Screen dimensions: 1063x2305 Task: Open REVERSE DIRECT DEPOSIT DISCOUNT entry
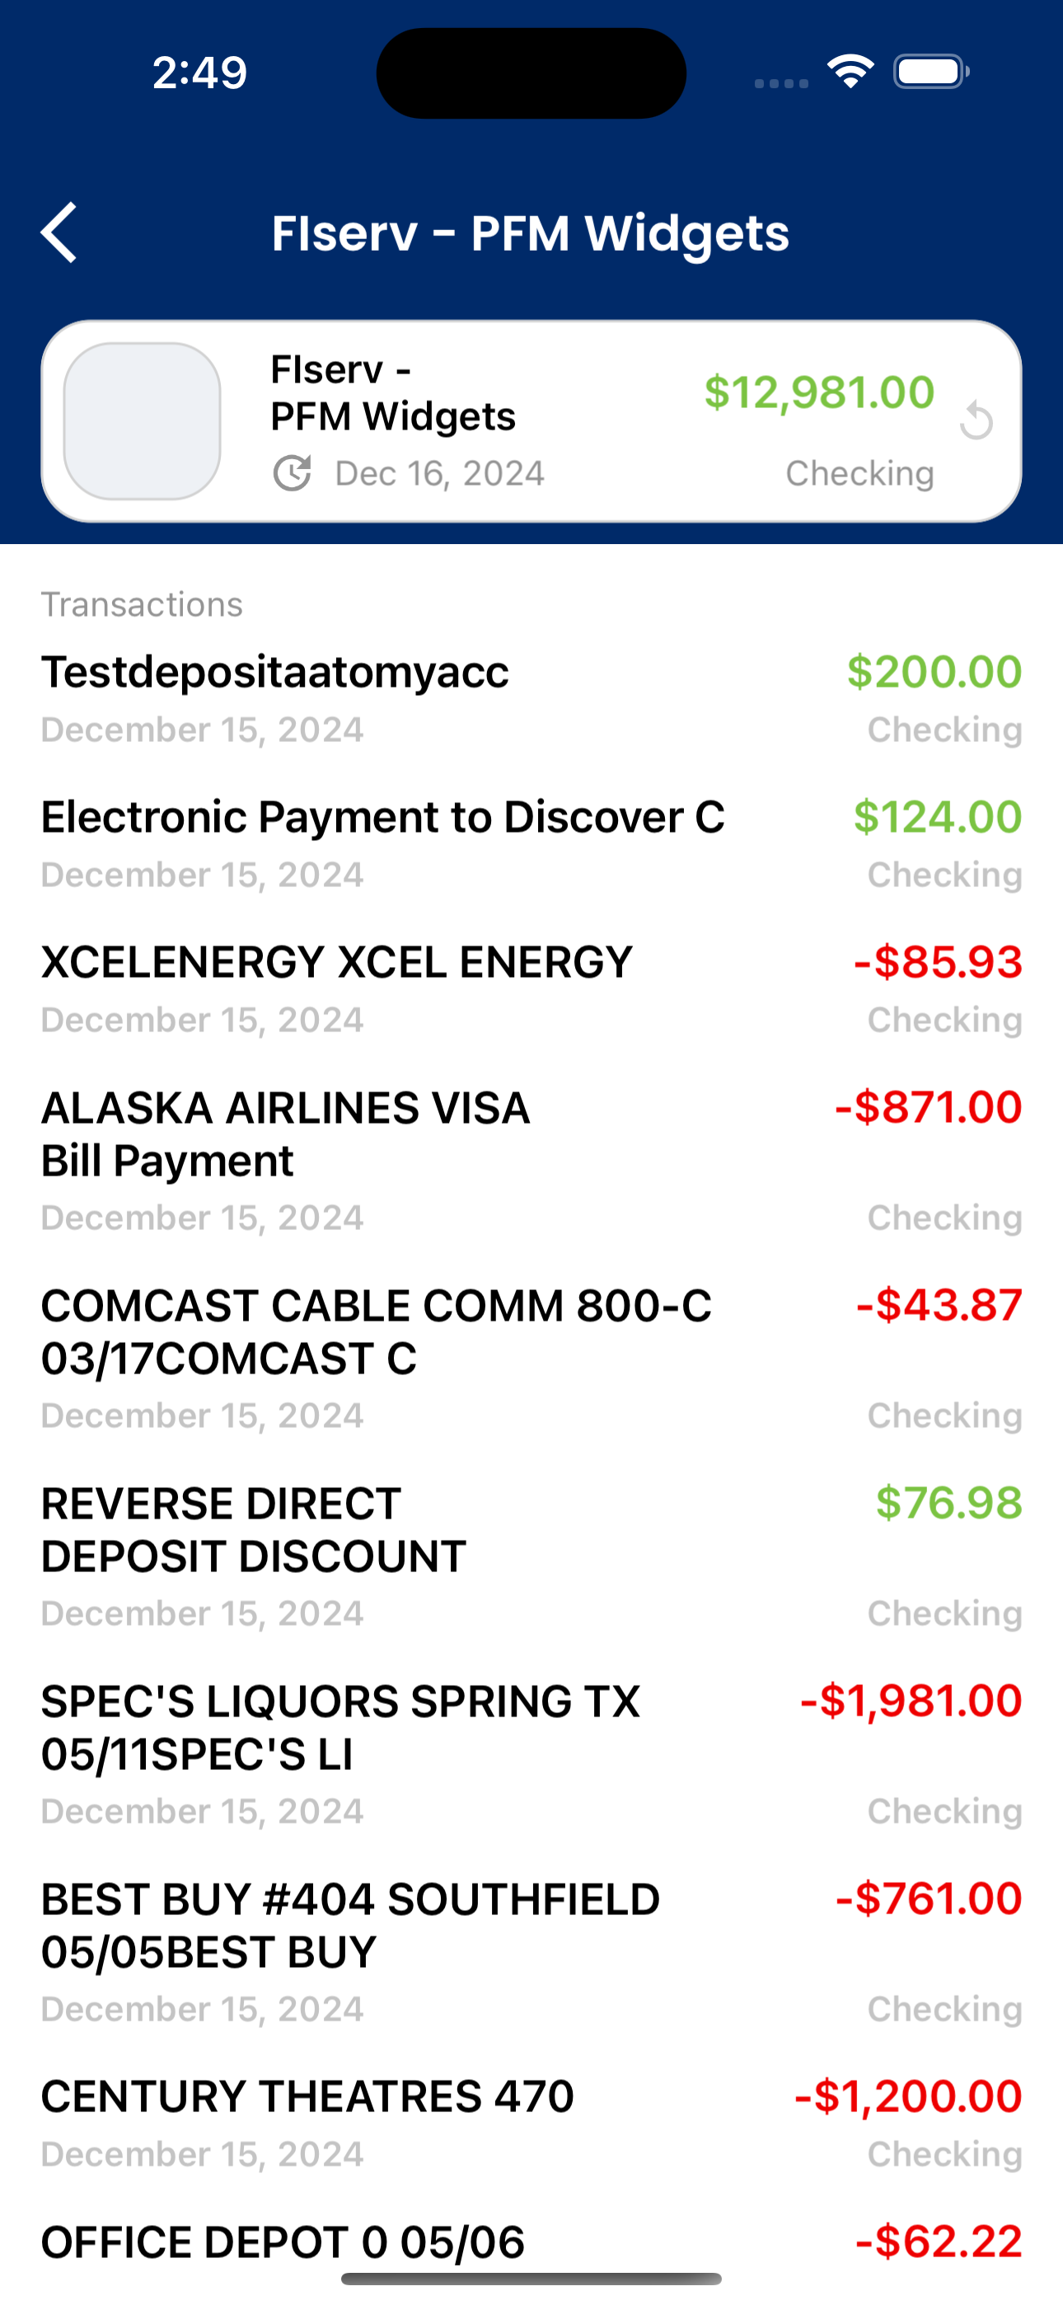point(531,1556)
